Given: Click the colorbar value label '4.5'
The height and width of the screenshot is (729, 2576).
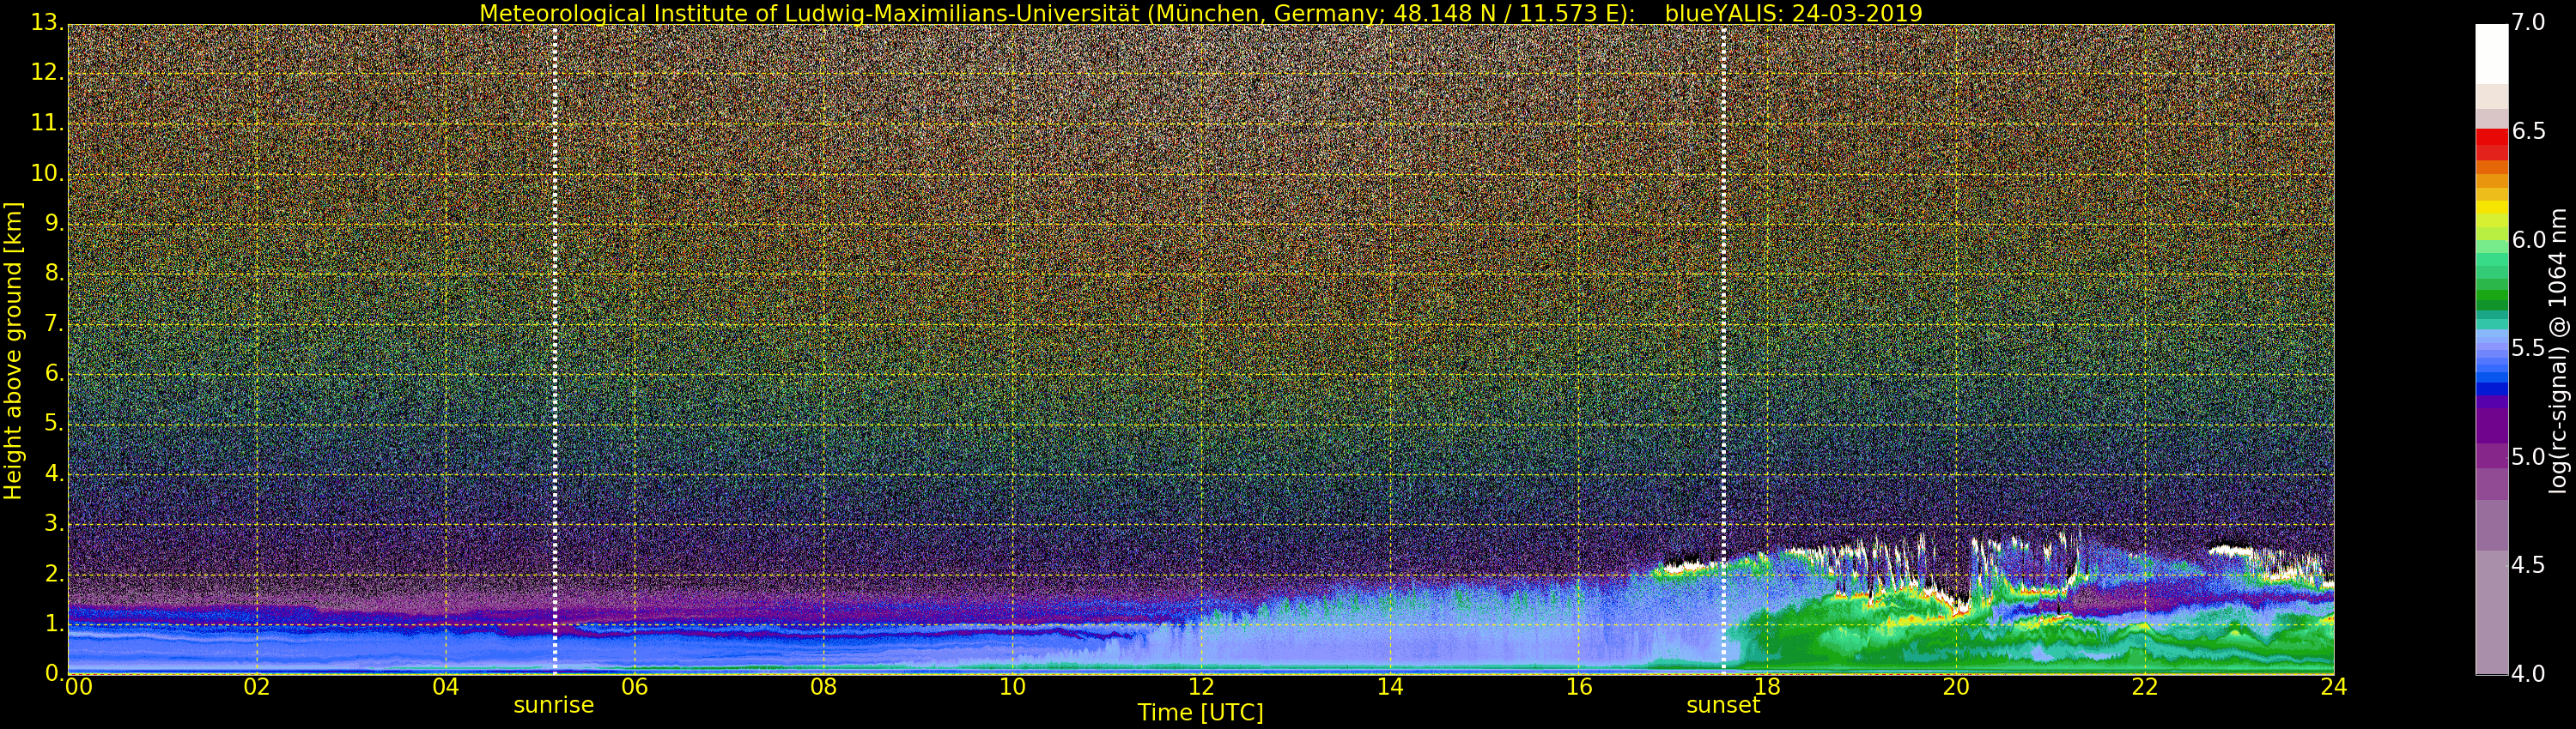Looking at the screenshot, I should (x=2528, y=565).
